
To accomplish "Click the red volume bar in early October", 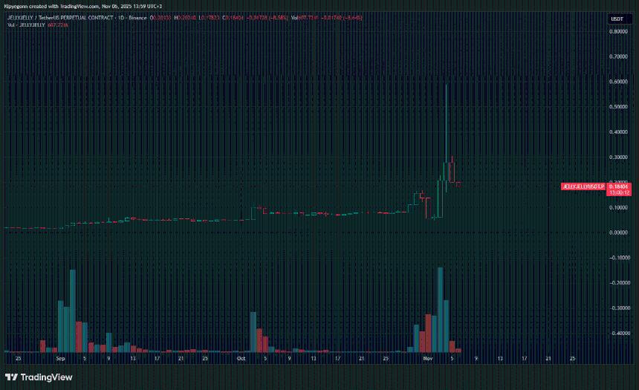I will point(259,339).
